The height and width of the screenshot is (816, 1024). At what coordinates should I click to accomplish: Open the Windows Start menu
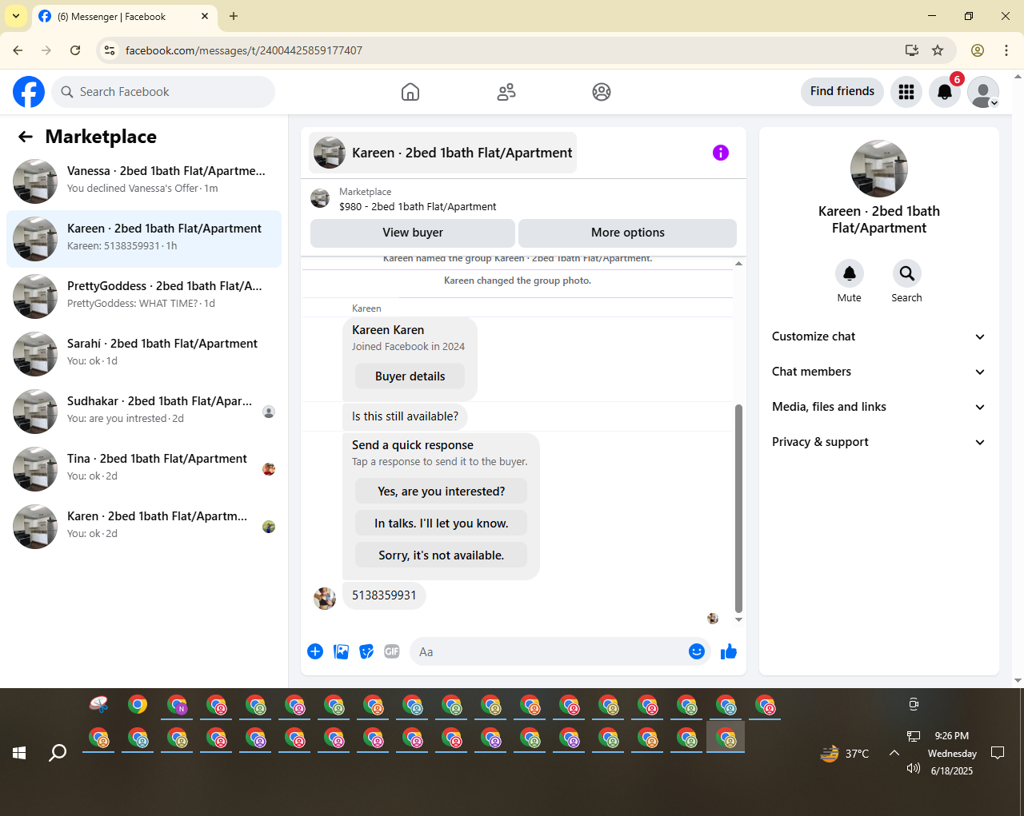click(x=19, y=753)
